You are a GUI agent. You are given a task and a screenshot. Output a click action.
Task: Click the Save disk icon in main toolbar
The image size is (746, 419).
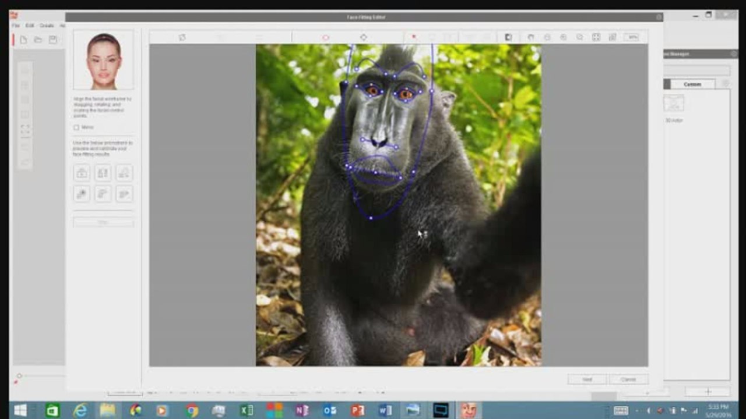tap(53, 40)
